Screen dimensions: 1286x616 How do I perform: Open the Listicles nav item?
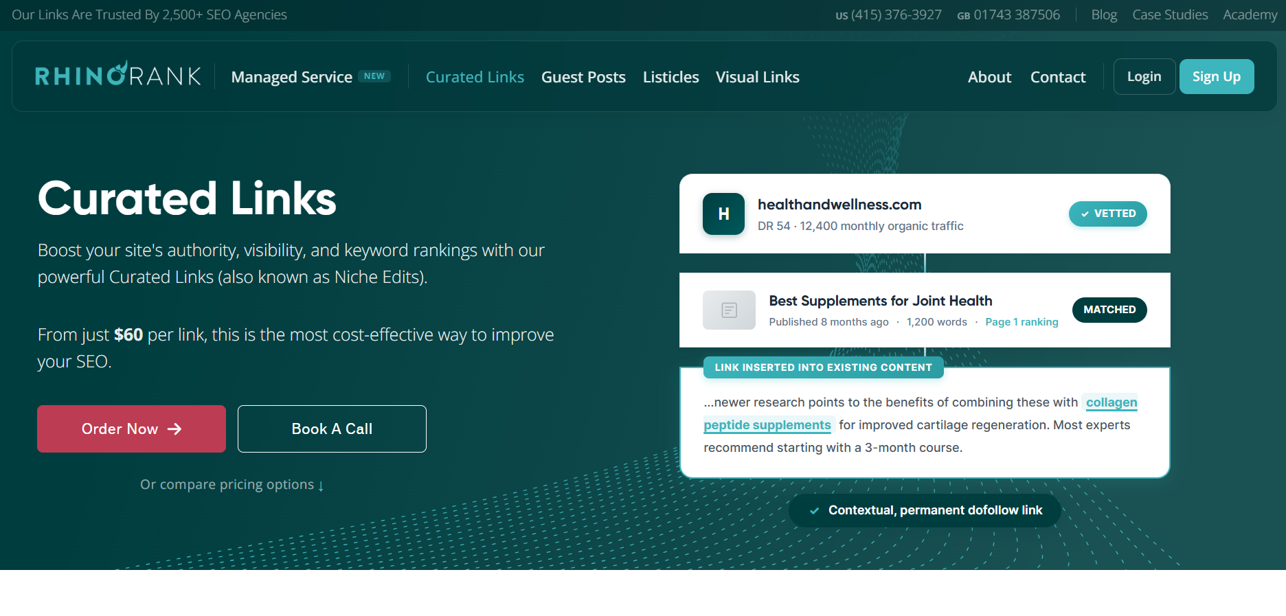(x=670, y=77)
